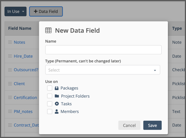Click the Tasks circle icon
Image resolution: width=186 pixels, height=138 pixels.
click(x=57, y=103)
